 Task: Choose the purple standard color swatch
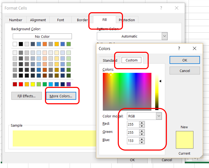[x=69, y=84]
